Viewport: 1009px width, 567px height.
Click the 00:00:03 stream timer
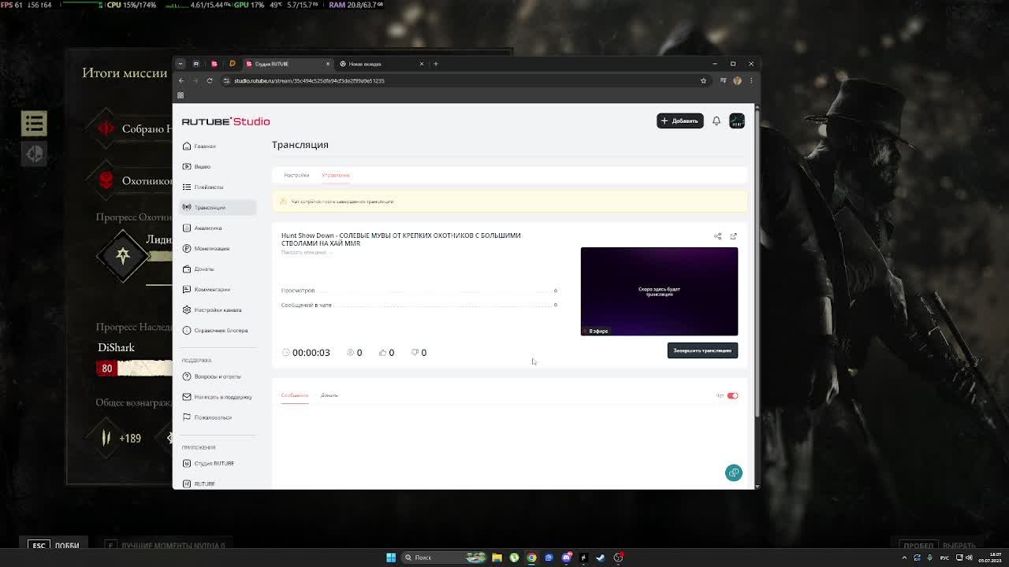tap(311, 352)
